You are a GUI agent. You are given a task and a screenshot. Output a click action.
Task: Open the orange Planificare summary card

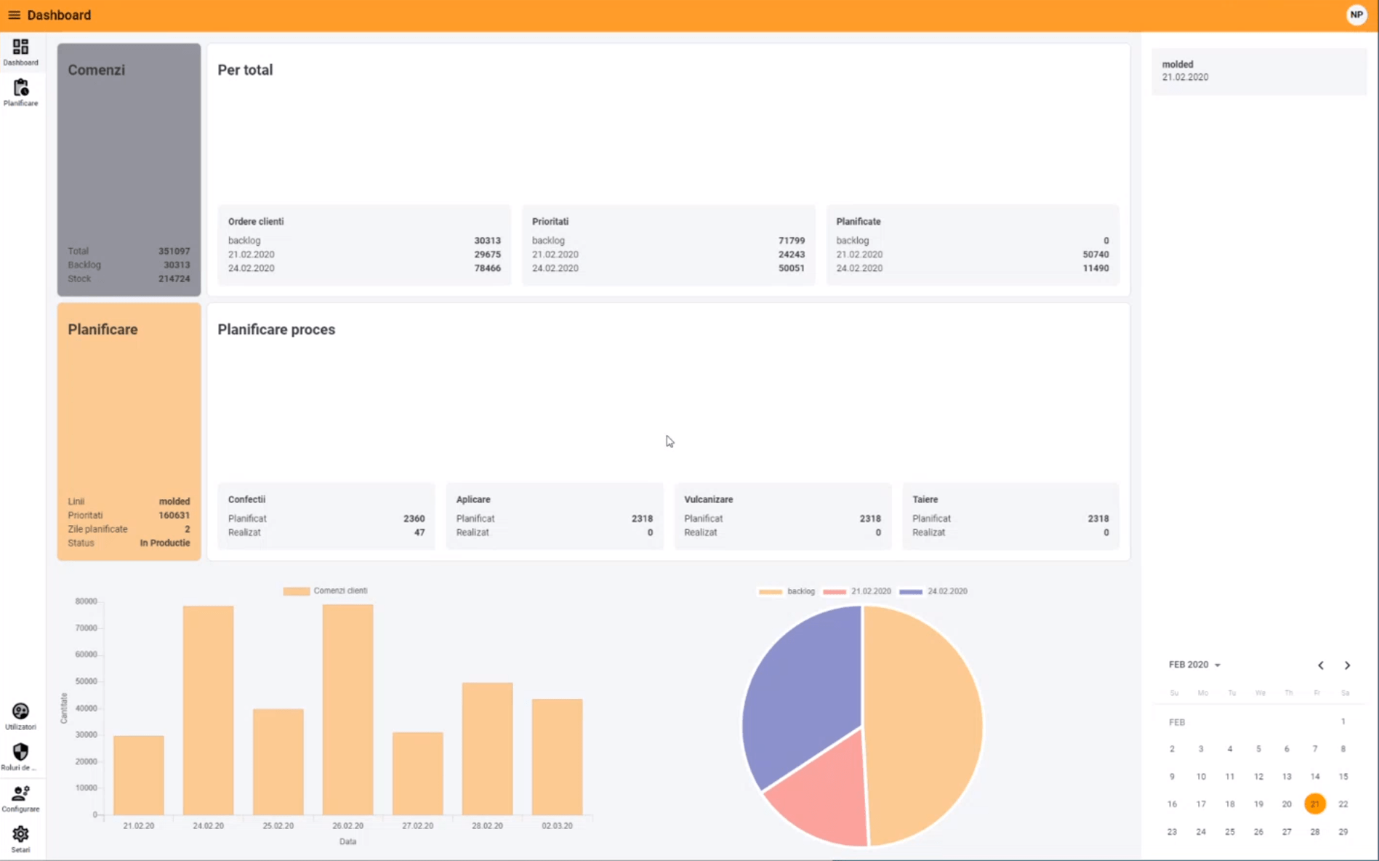pyautogui.click(x=129, y=431)
